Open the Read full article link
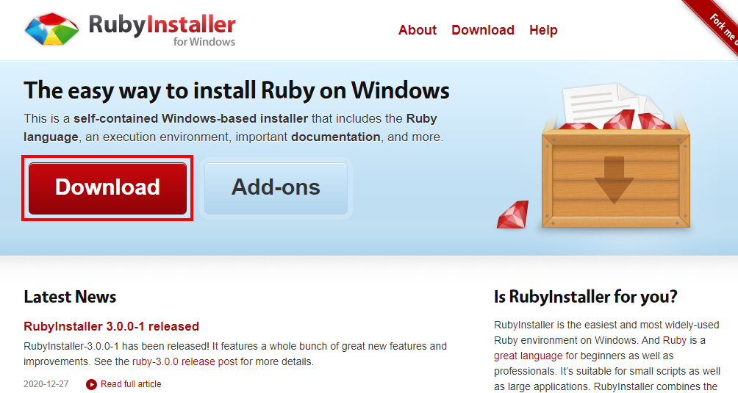The width and height of the screenshot is (738, 393). point(131,384)
